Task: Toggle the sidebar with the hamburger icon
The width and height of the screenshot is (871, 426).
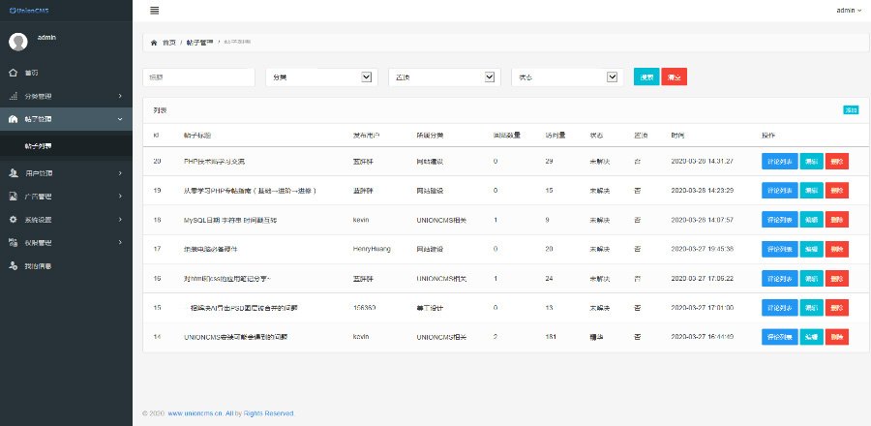Action: click(155, 10)
